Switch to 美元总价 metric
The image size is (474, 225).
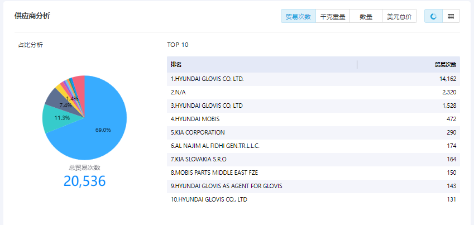pyautogui.click(x=400, y=17)
